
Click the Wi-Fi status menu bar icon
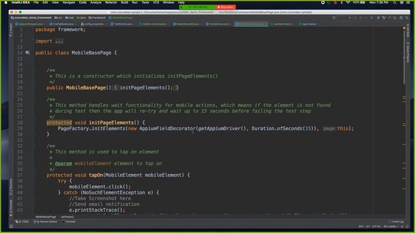(x=348, y=3)
